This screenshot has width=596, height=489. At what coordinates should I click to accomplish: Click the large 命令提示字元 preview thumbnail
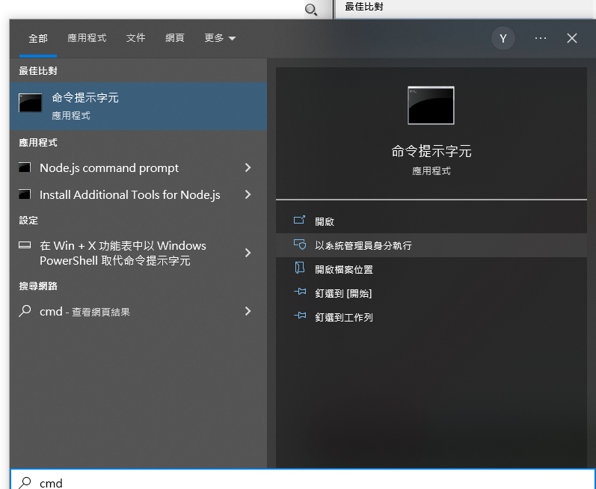[x=431, y=105]
